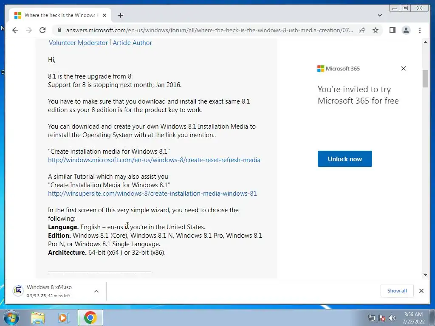Reload the current page
The width and height of the screenshot is (435, 326).
click(42, 30)
